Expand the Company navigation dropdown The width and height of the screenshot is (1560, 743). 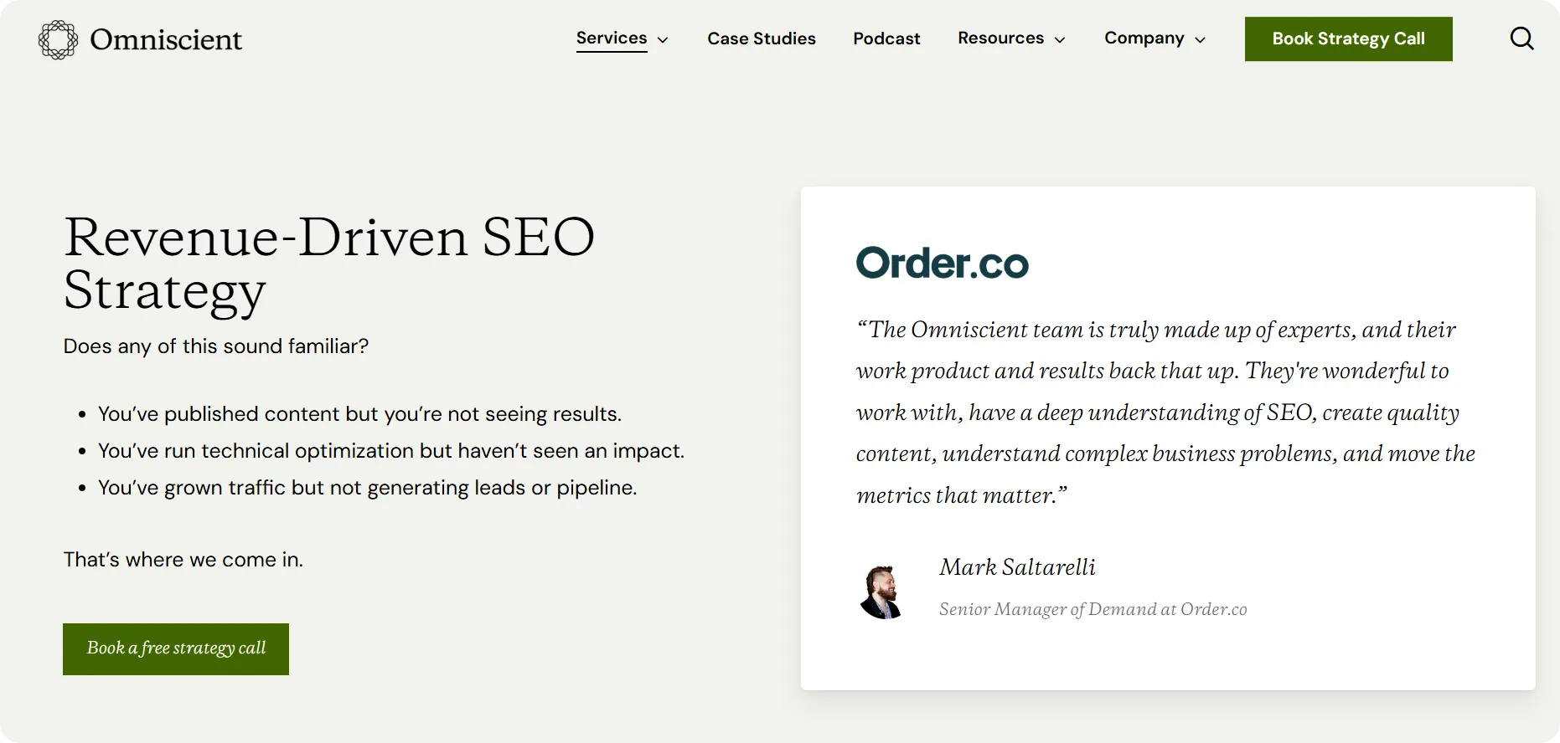[1144, 38]
